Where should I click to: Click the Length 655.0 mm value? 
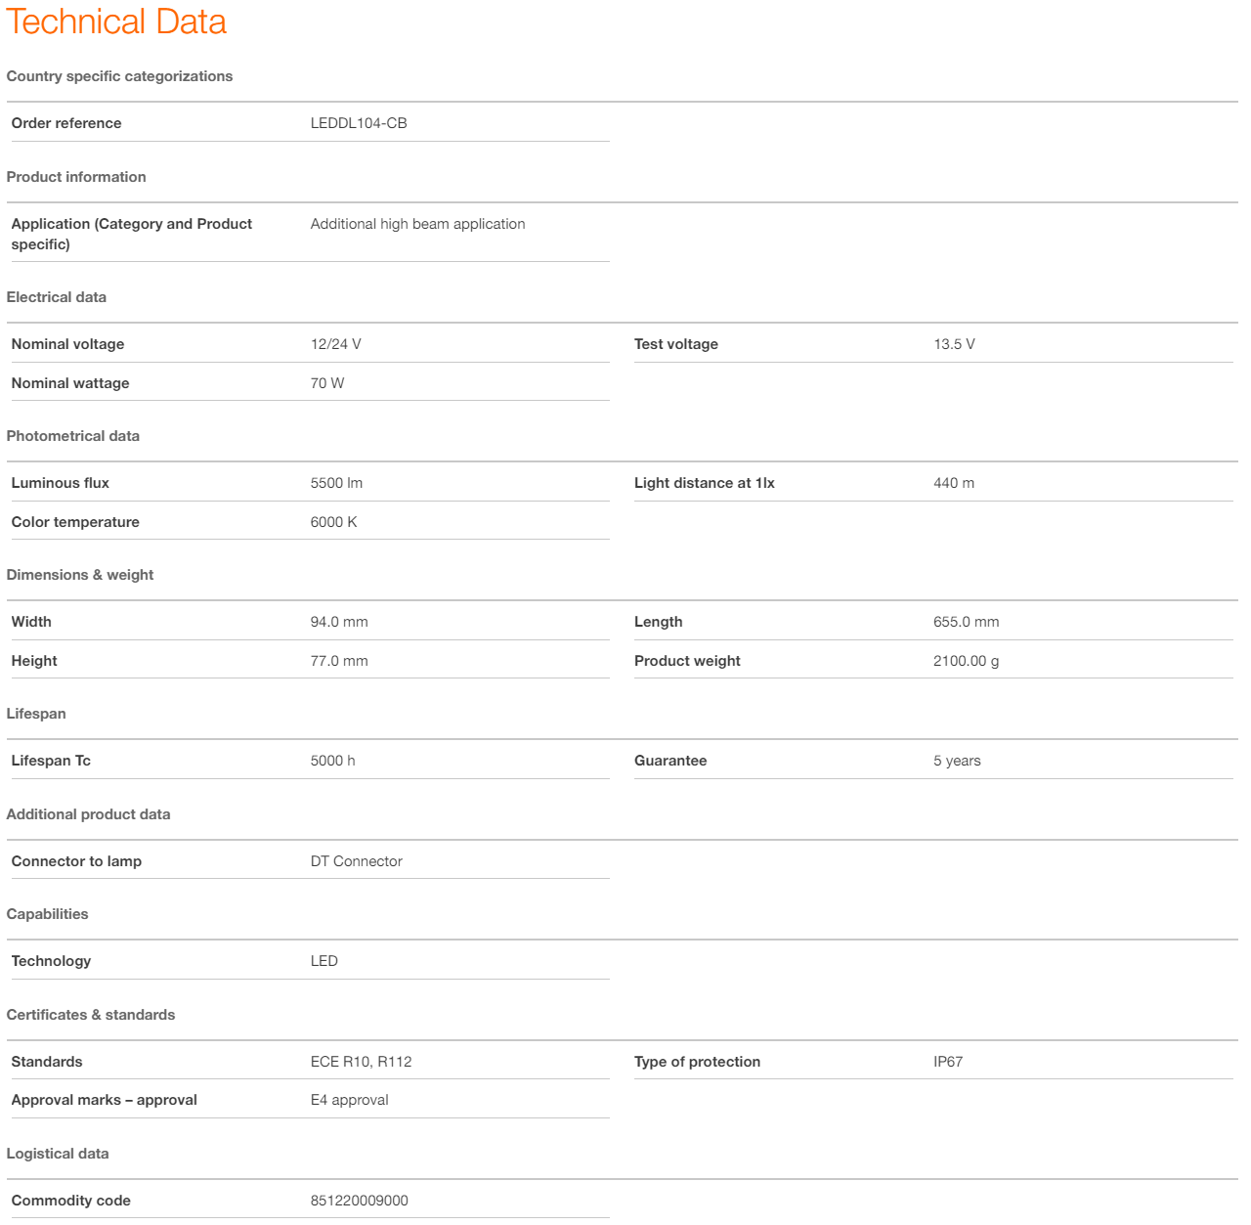coord(966,622)
